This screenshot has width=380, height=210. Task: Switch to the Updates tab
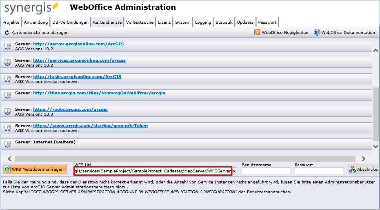coord(245,22)
